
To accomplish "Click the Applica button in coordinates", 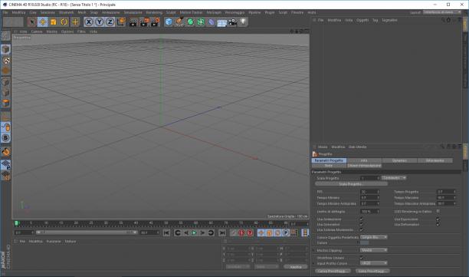I will click(x=296, y=267).
